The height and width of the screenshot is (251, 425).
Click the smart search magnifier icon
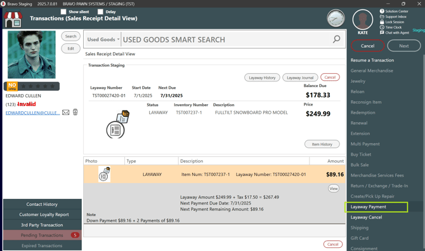pyautogui.click(x=336, y=39)
